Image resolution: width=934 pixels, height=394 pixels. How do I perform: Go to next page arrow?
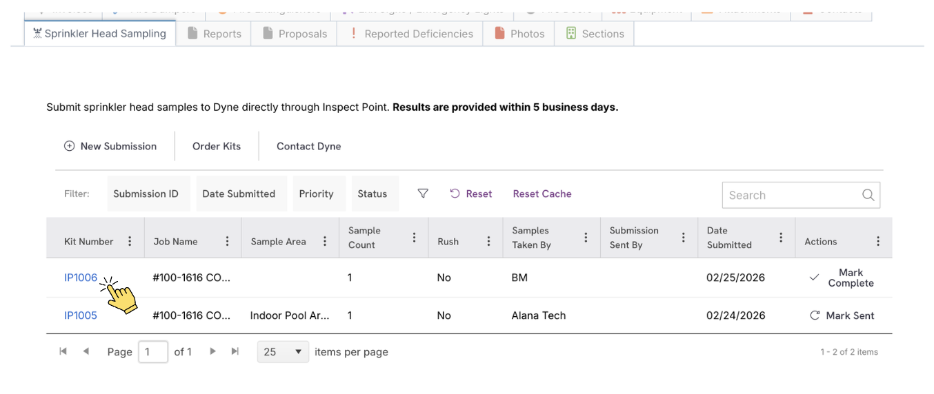tap(212, 351)
